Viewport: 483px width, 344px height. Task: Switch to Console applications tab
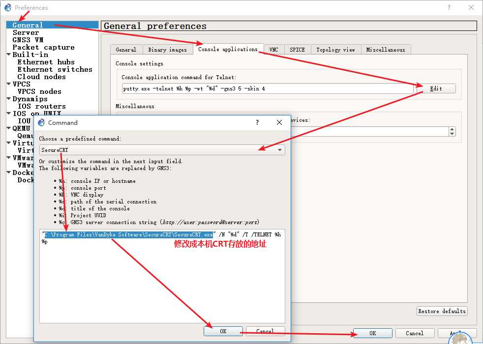pyautogui.click(x=228, y=49)
